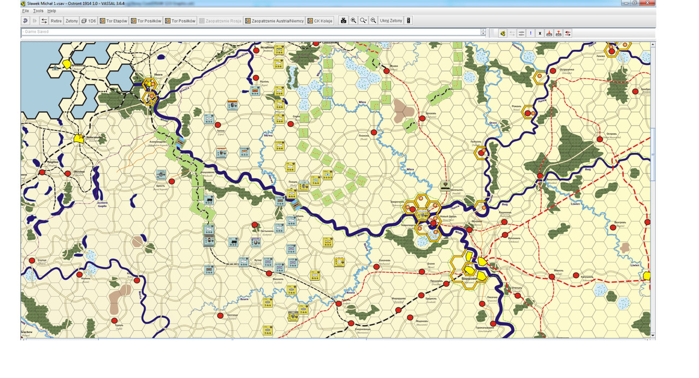
Task: Click the zoom out magnifier icon
Action: pos(374,21)
